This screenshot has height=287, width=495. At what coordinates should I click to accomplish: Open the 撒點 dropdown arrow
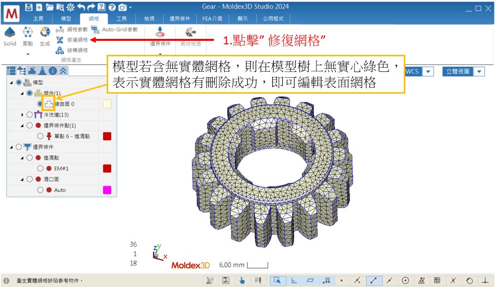tap(28, 54)
